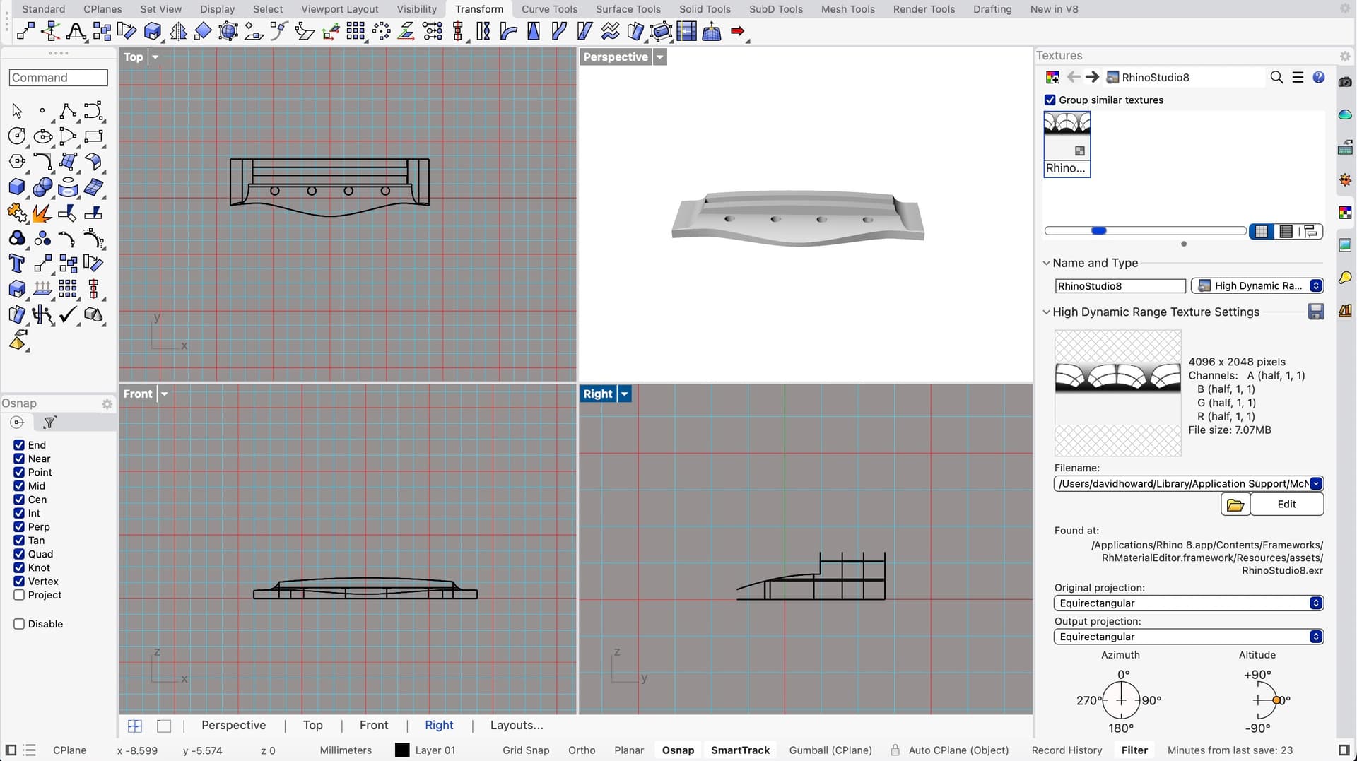The image size is (1357, 761).
Task: Click the red arrow toolbar icon
Action: tap(738, 31)
